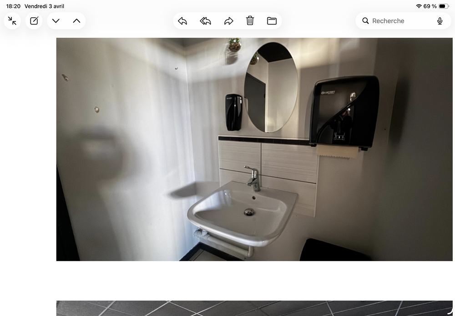The height and width of the screenshot is (316, 455).
Task: Tap the 18:20 clock in status bar
Action: [13, 6]
